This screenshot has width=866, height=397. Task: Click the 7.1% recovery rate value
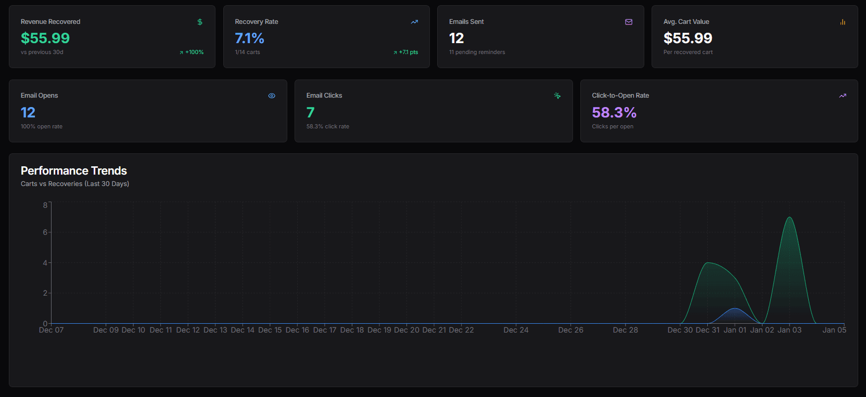point(249,38)
